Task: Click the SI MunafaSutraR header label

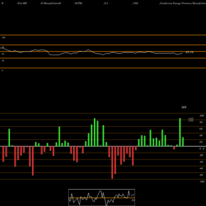Action: 51,3
